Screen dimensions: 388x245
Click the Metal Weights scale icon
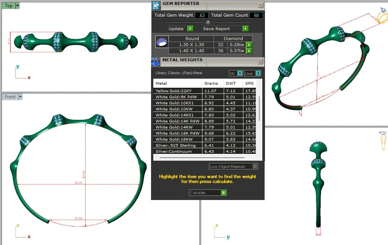(156, 62)
